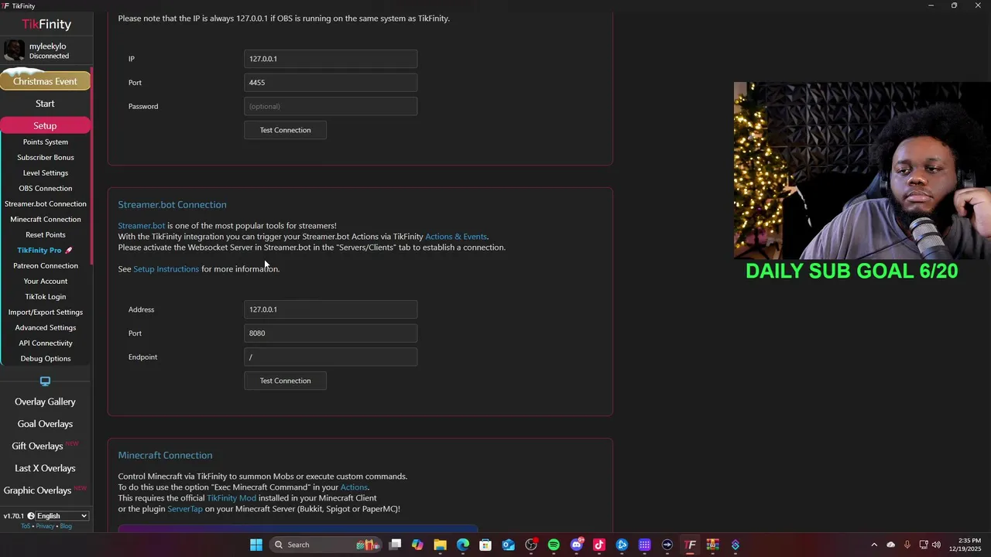Open Points System settings
The height and width of the screenshot is (557, 991).
[45, 142]
